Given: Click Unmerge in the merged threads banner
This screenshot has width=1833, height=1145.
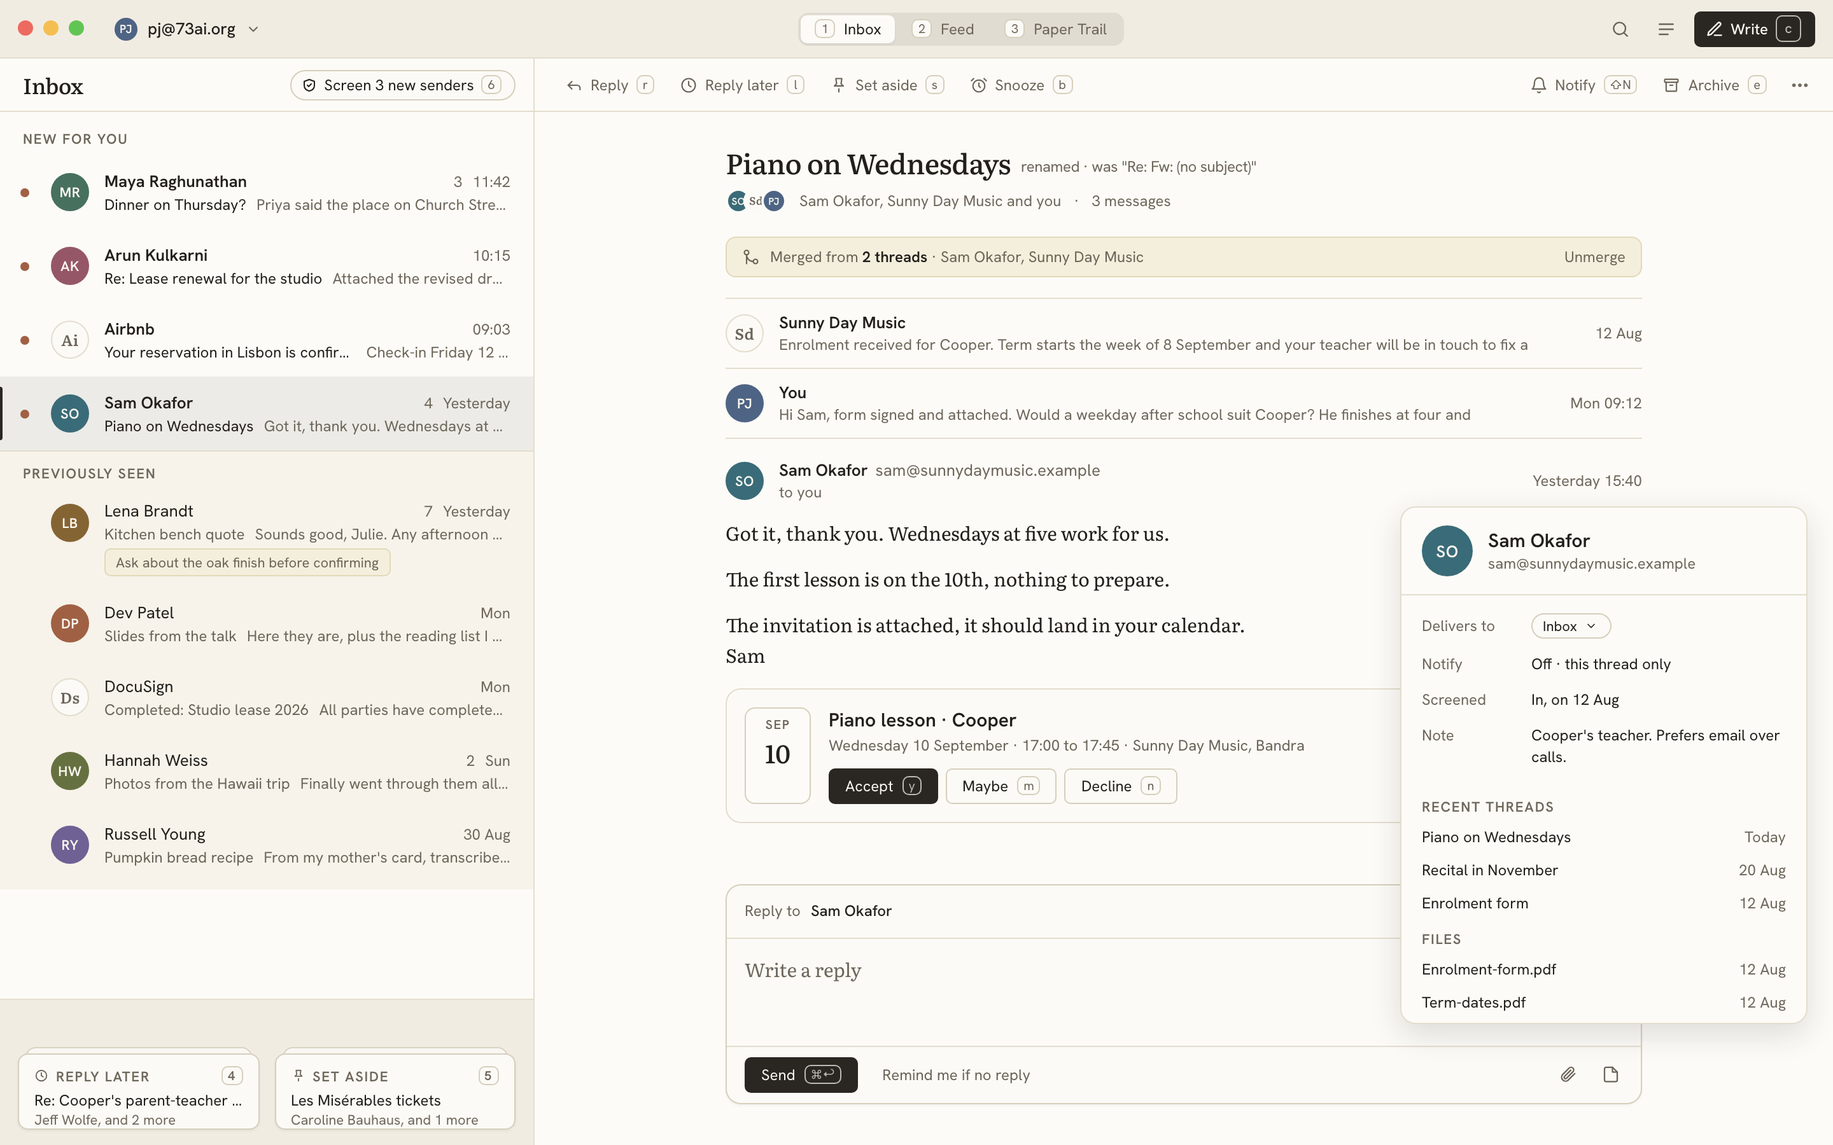Looking at the screenshot, I should click(x=1594, y=257).
